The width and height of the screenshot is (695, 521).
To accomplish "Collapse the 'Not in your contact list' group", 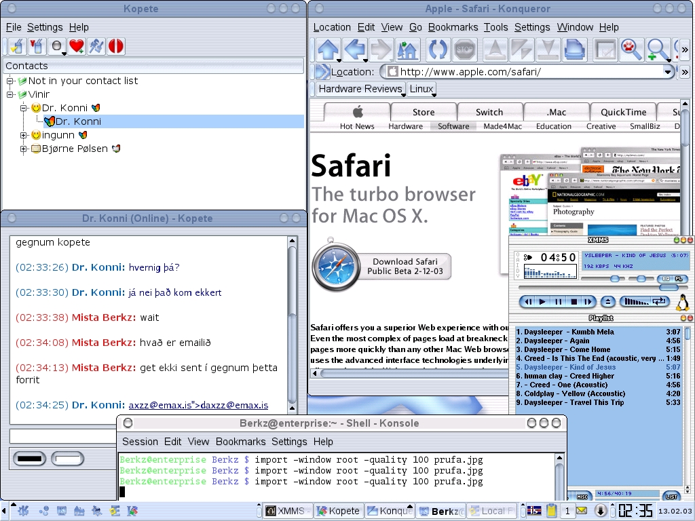I will click(x=10, y=81).
